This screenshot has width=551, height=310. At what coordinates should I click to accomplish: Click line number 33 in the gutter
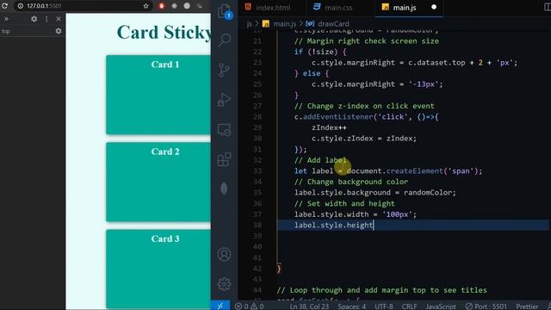(257, 171)
